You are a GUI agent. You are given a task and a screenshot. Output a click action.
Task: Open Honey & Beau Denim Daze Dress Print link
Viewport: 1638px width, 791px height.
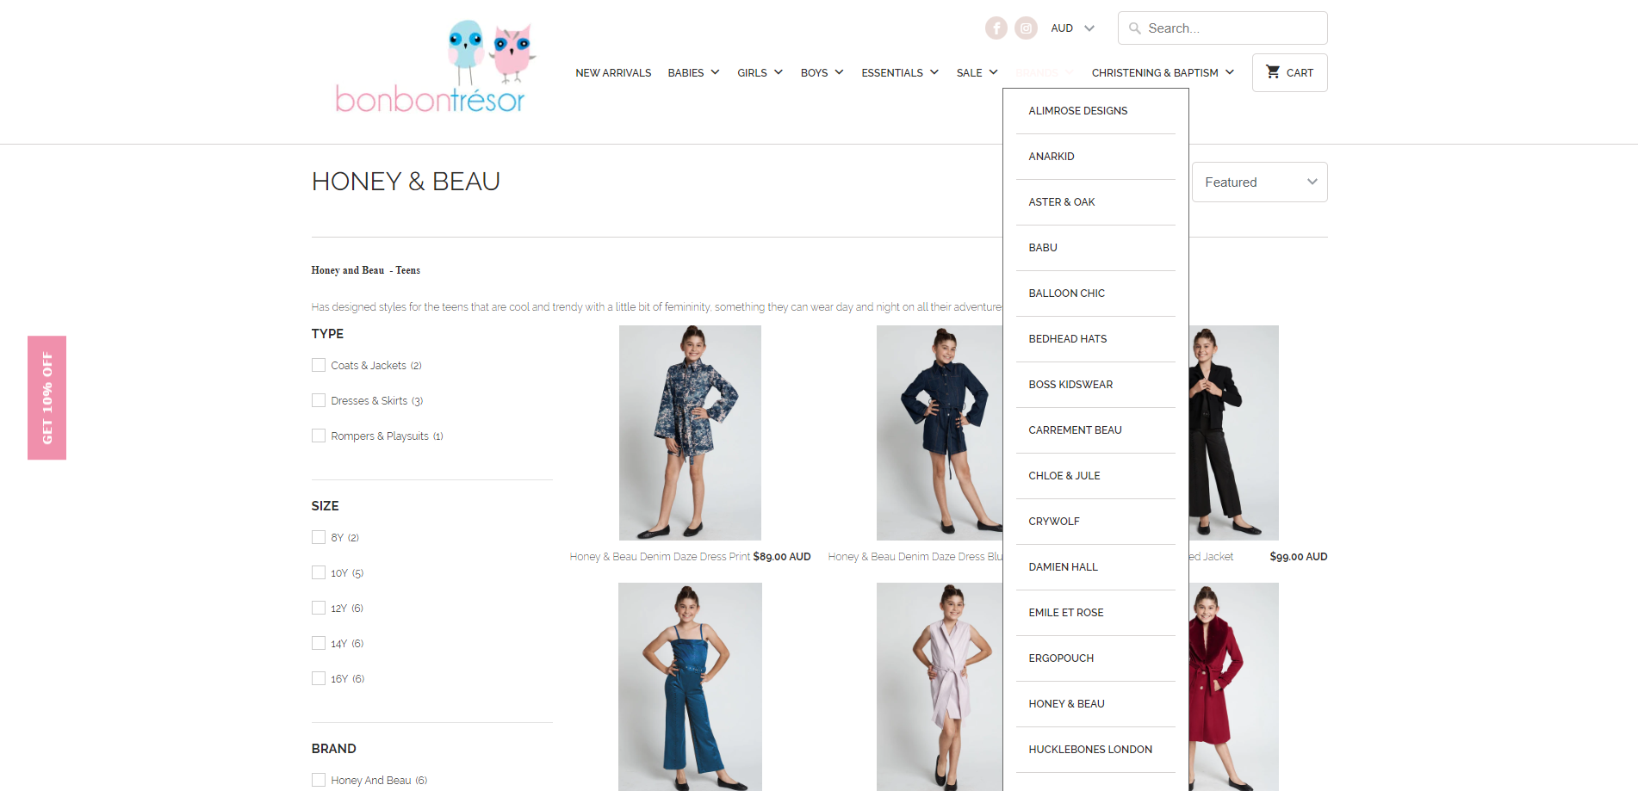660,557
